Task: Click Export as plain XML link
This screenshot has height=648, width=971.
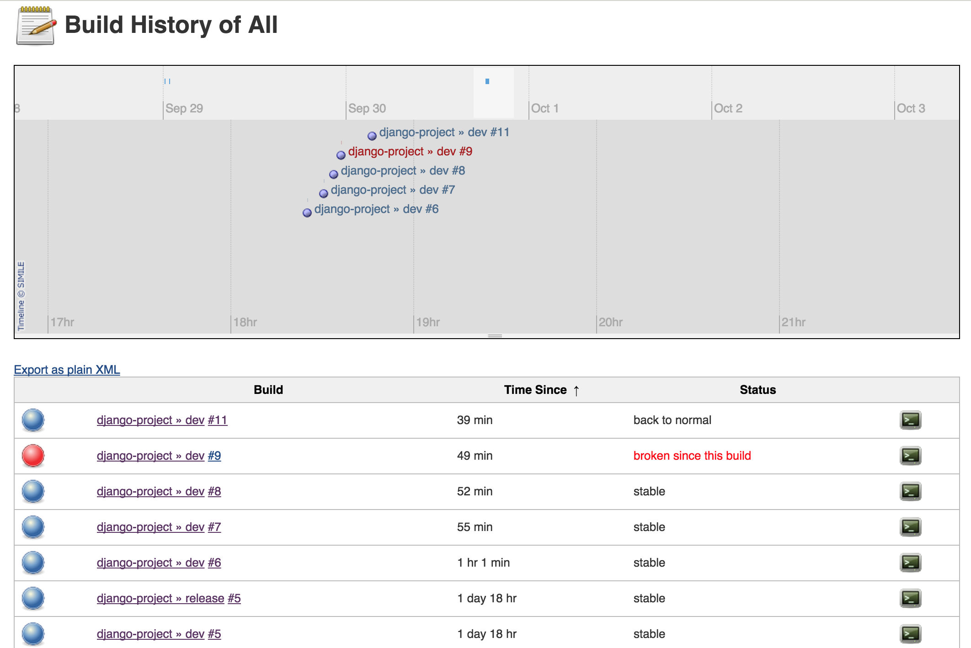Action: tap(67, 370)
